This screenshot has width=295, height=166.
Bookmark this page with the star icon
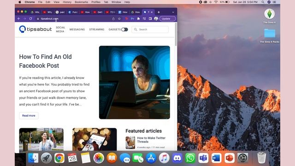point(119,18)
